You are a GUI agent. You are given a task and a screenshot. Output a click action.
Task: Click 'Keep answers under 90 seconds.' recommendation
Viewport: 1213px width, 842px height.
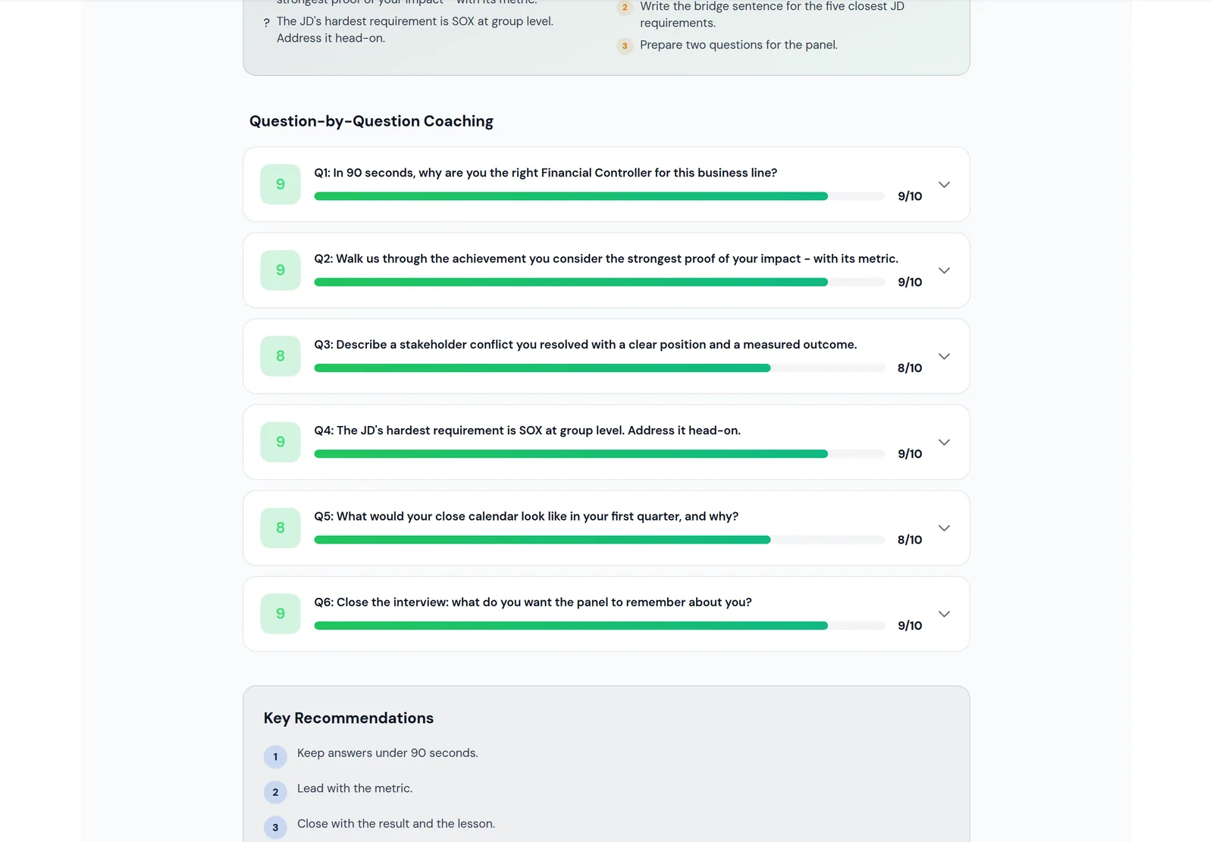point(387,753)
